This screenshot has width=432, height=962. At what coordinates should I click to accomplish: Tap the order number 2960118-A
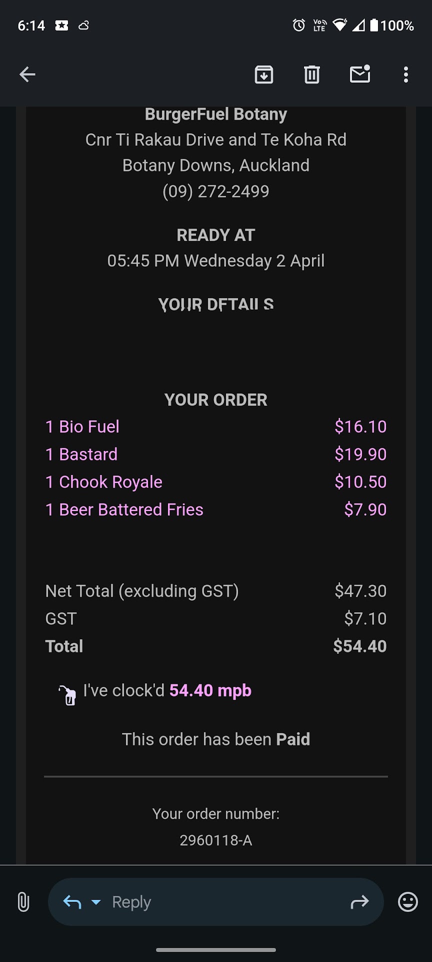(216, 840)
